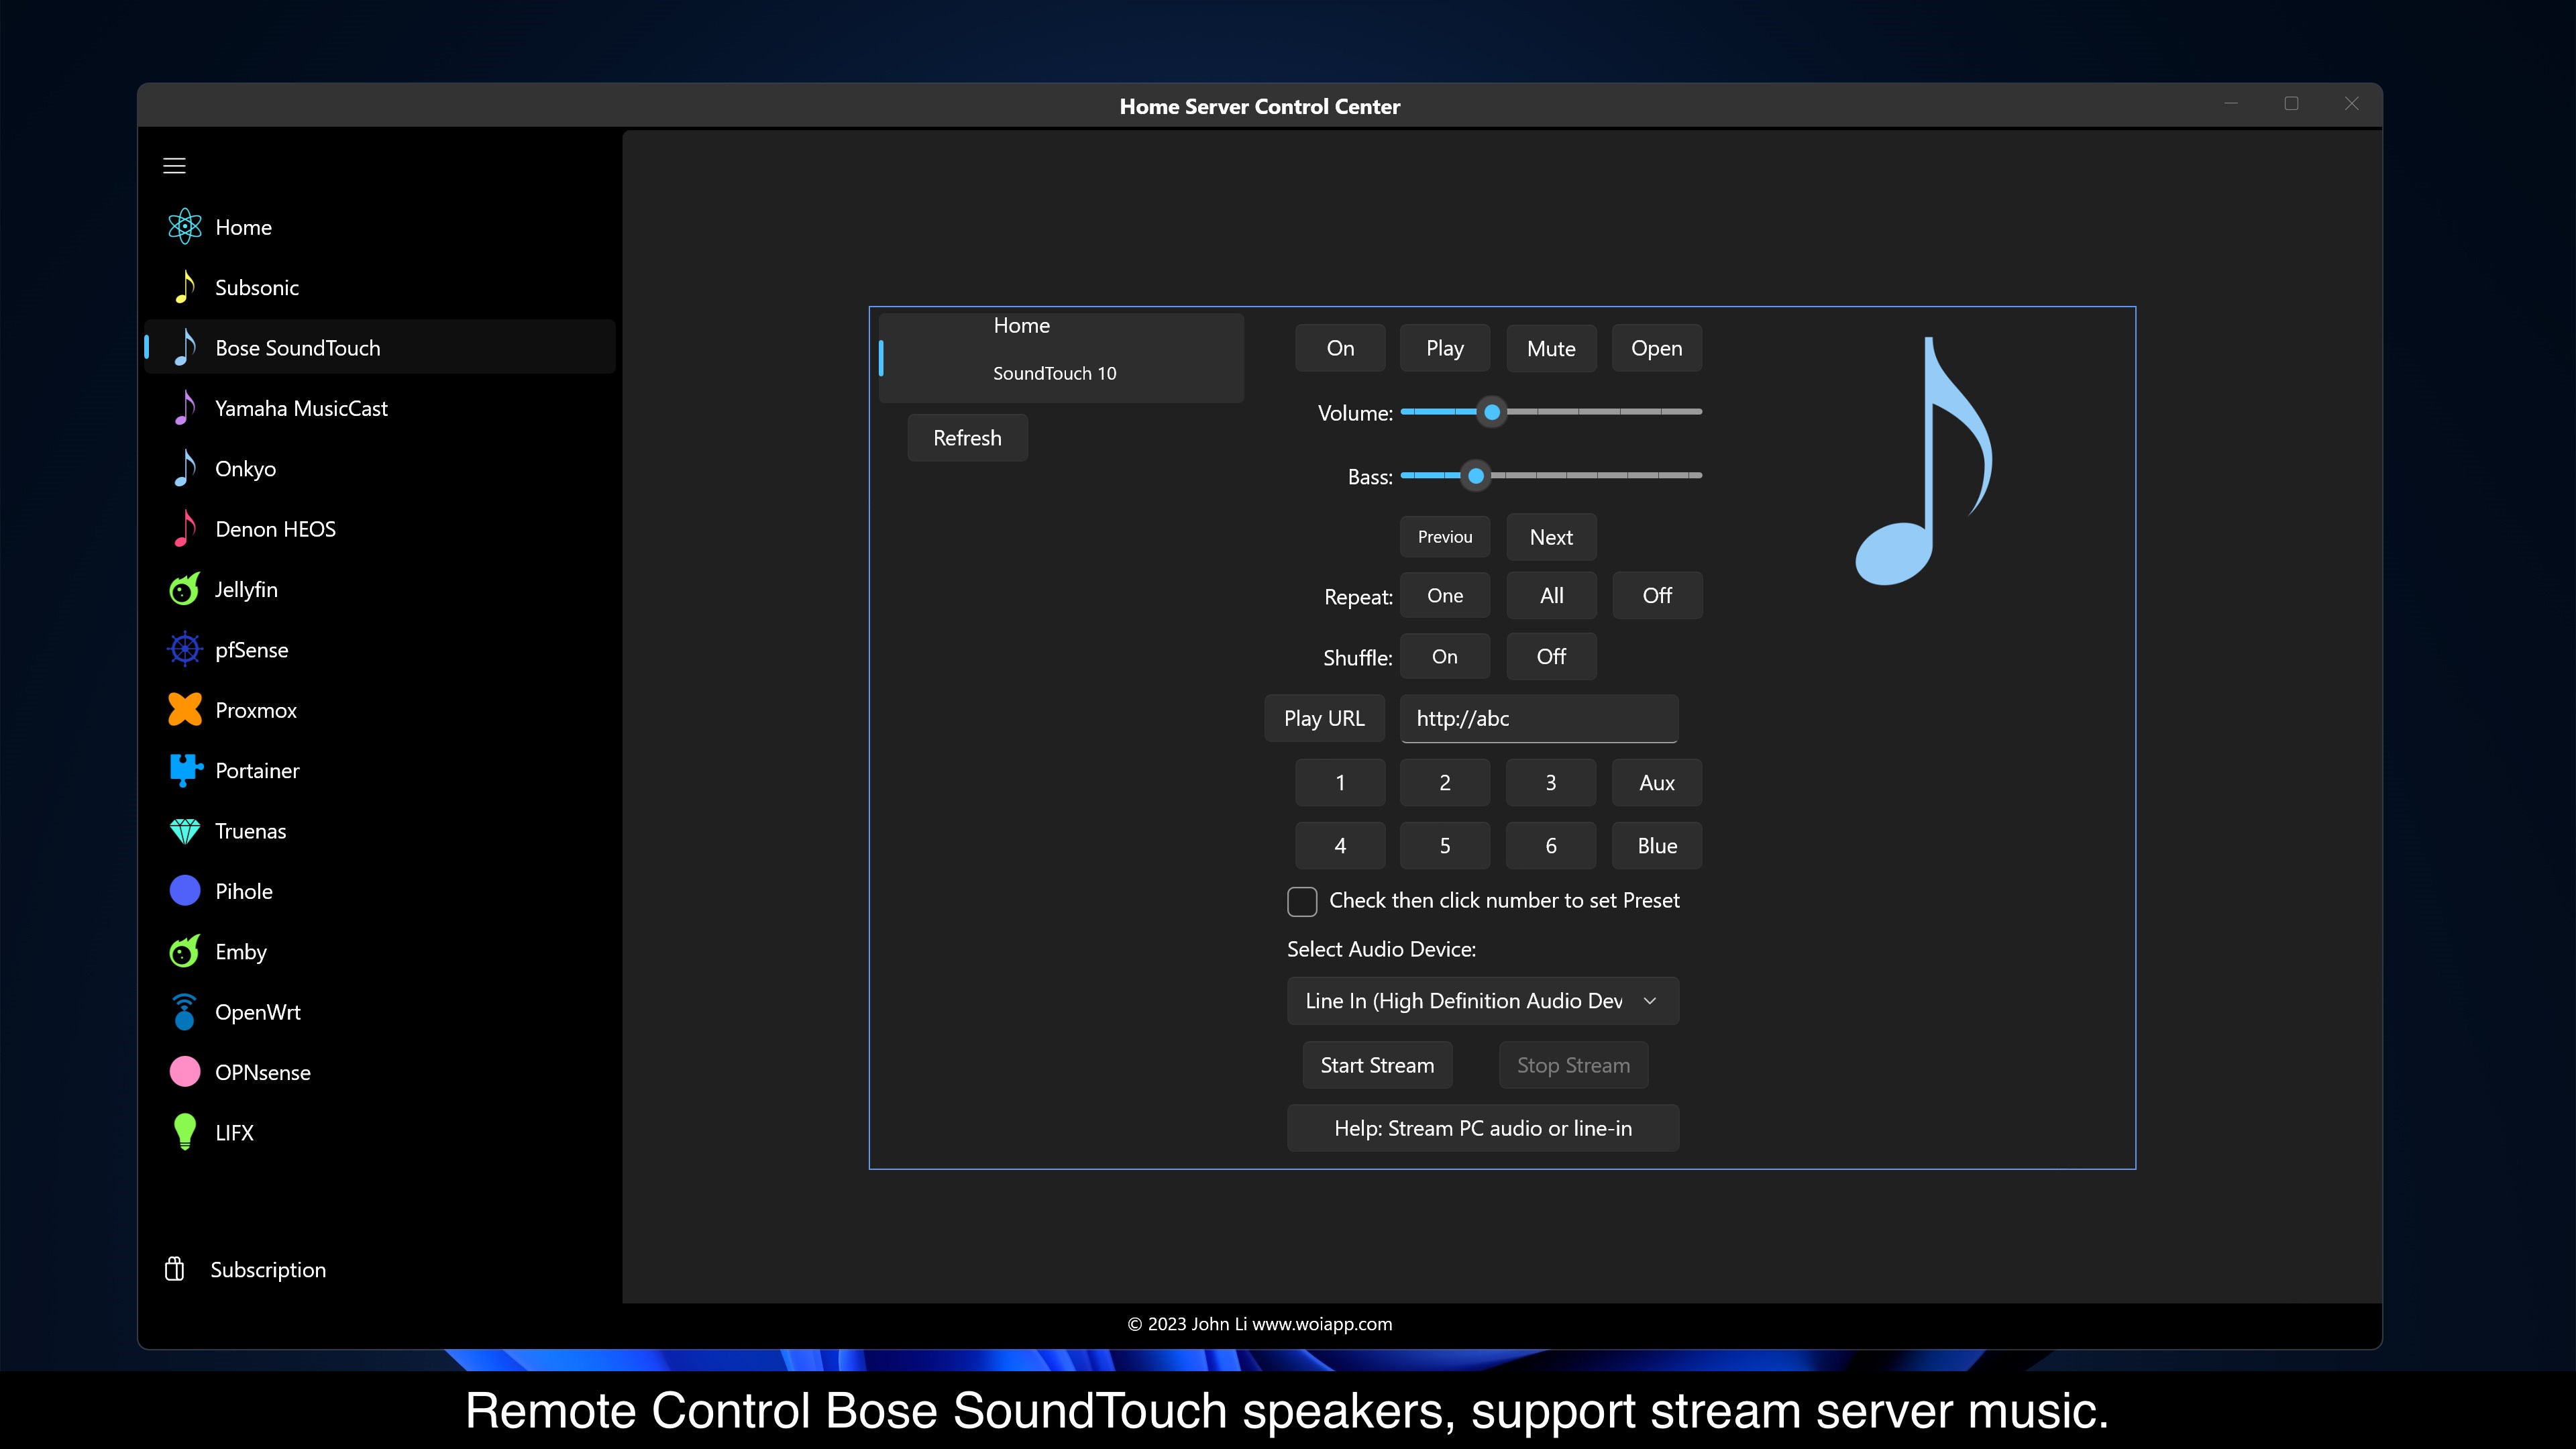Image resolution: width=2576 pixels, height=1449 pixels.
Task: Turn Shuffle On
Action: point(1444,657)
